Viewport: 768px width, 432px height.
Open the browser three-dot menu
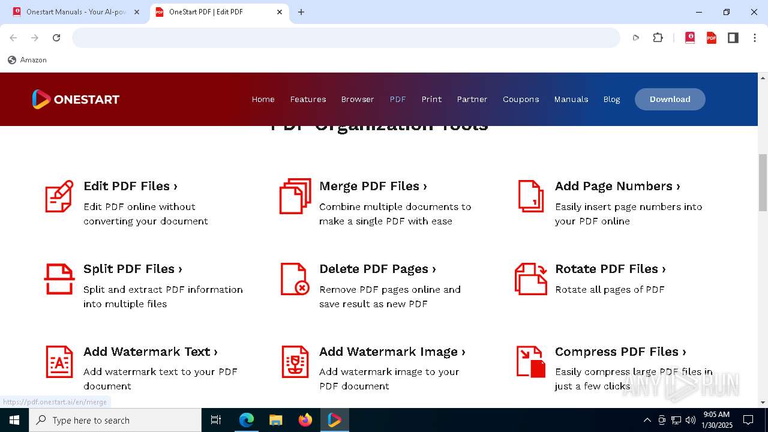[x=755, y=38]
